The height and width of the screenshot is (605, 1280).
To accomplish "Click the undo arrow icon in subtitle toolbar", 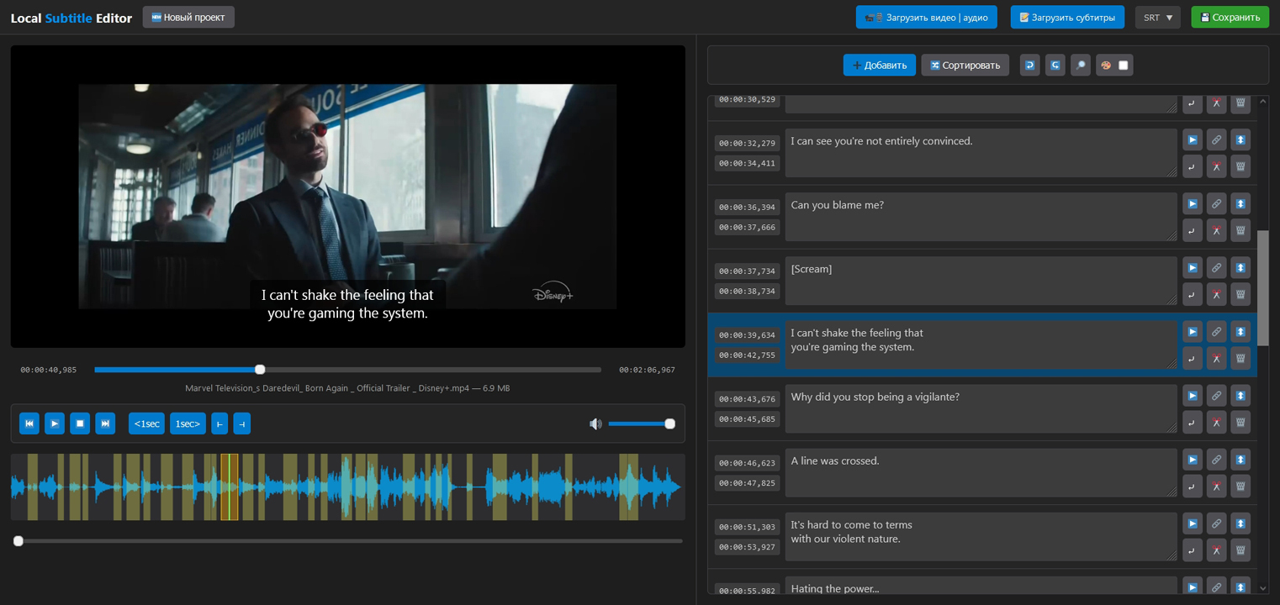I will click(1029, 65).
